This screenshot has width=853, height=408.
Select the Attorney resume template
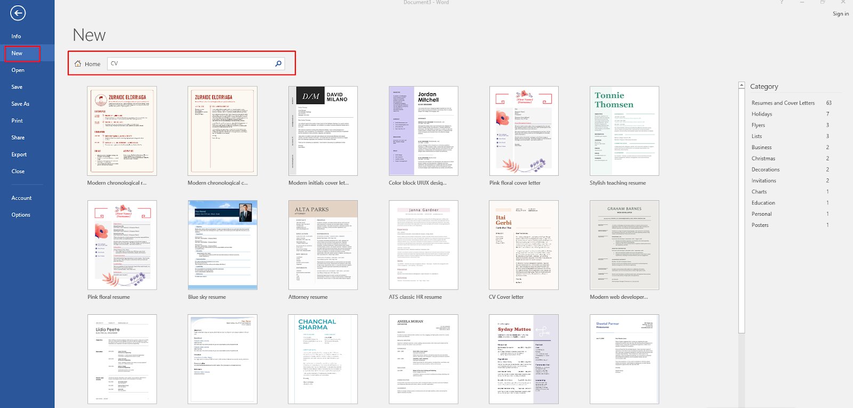coord(323,245)
